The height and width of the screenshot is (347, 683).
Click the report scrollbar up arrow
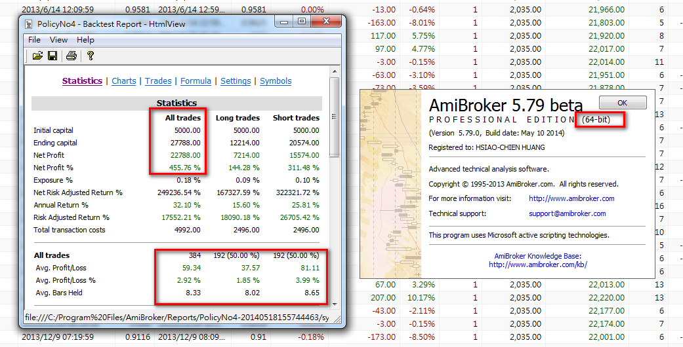(x=335, y=71)
